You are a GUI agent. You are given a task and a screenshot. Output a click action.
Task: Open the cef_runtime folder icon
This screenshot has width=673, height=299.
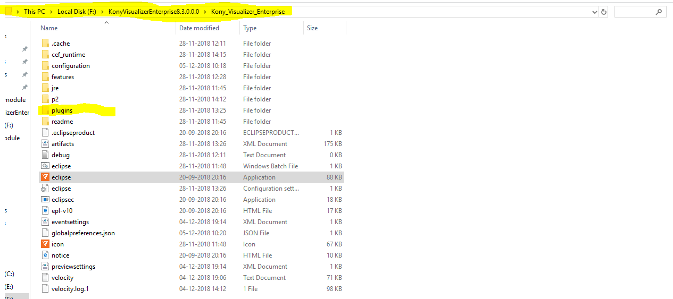[45, 55]
